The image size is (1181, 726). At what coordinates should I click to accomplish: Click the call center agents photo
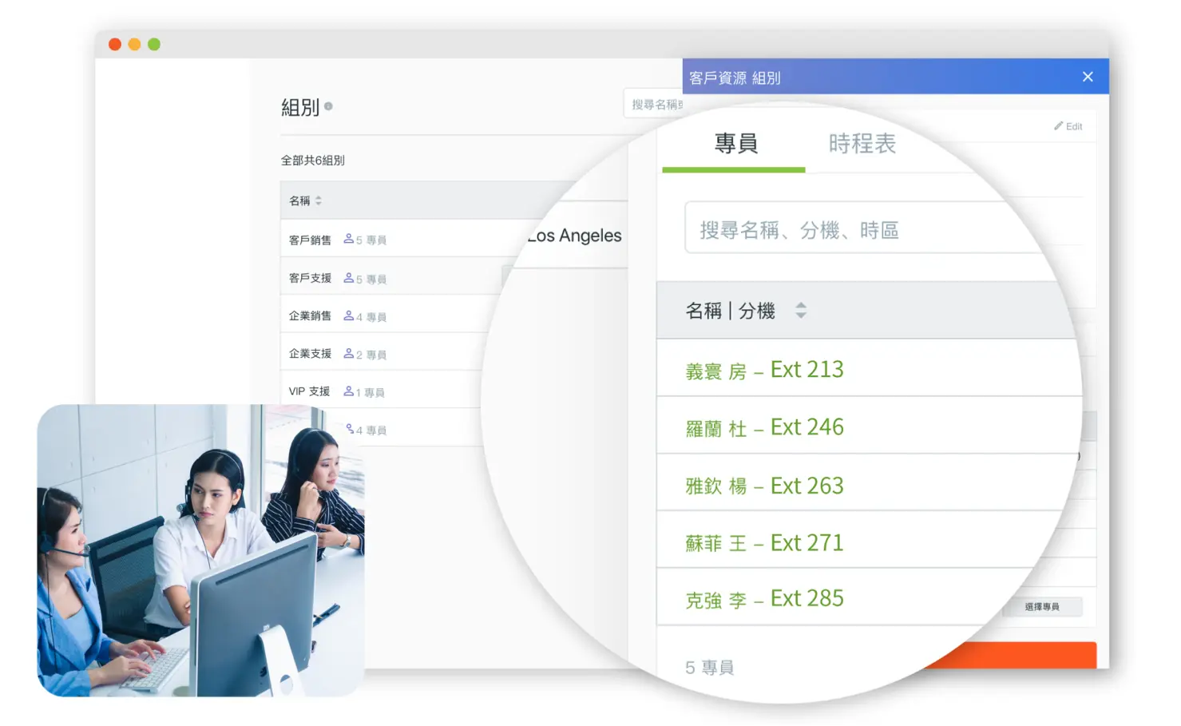(200, 549)
